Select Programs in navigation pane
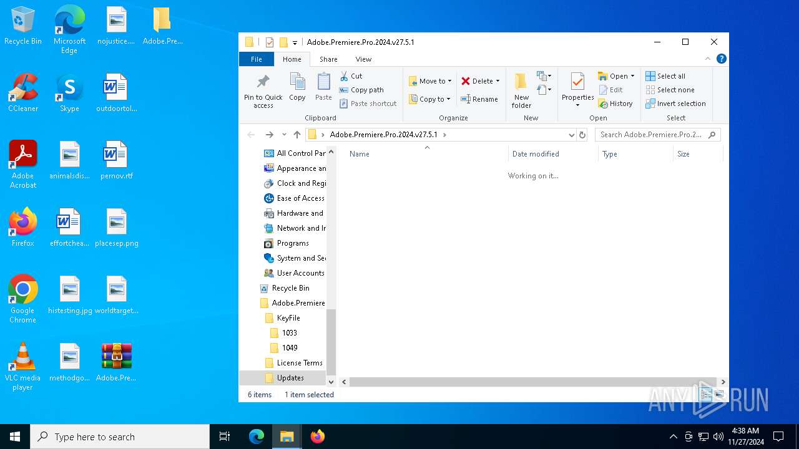This screenshot has height=449, width=799. [x=287, y=243]
